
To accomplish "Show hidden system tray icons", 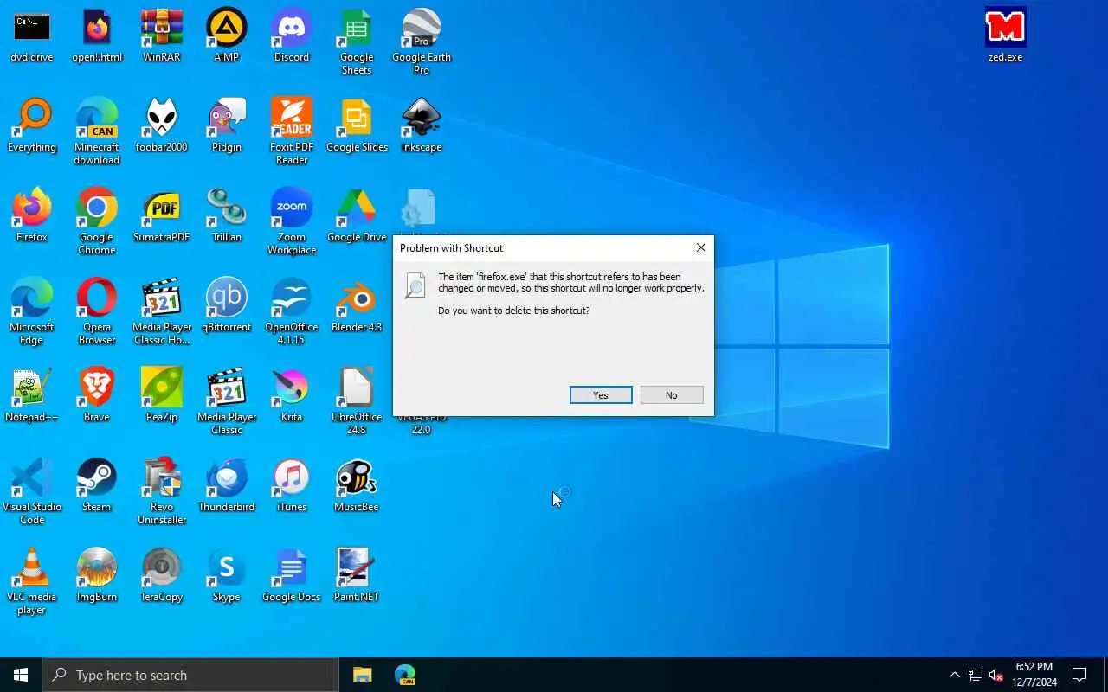I will coord(954,675).
